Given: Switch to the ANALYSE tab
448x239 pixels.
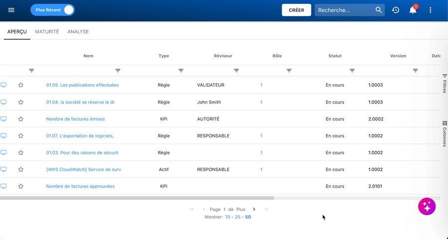Looking at the screenshot, I should click(78, 32).
